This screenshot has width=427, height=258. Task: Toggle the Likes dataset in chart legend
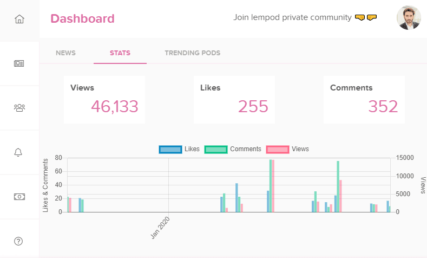(x=179, y=149)
